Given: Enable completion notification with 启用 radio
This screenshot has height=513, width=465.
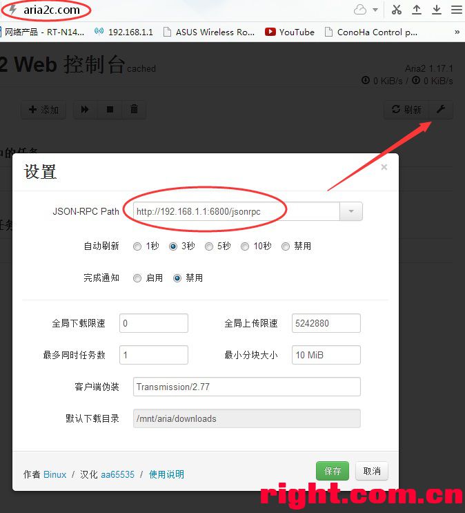Looking at the screenshot, I should coord(137,278).
